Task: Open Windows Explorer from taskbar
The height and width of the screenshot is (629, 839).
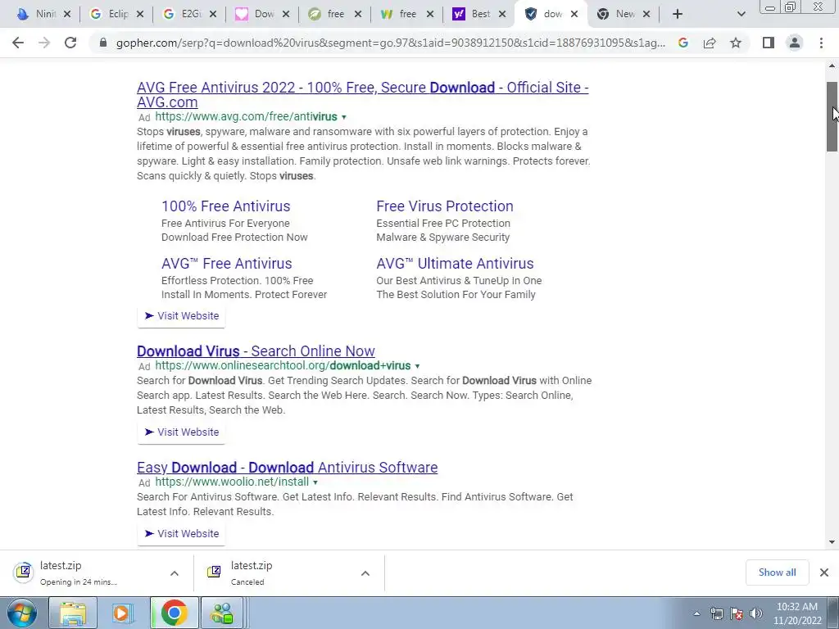Action: click(x=73, y=613)
